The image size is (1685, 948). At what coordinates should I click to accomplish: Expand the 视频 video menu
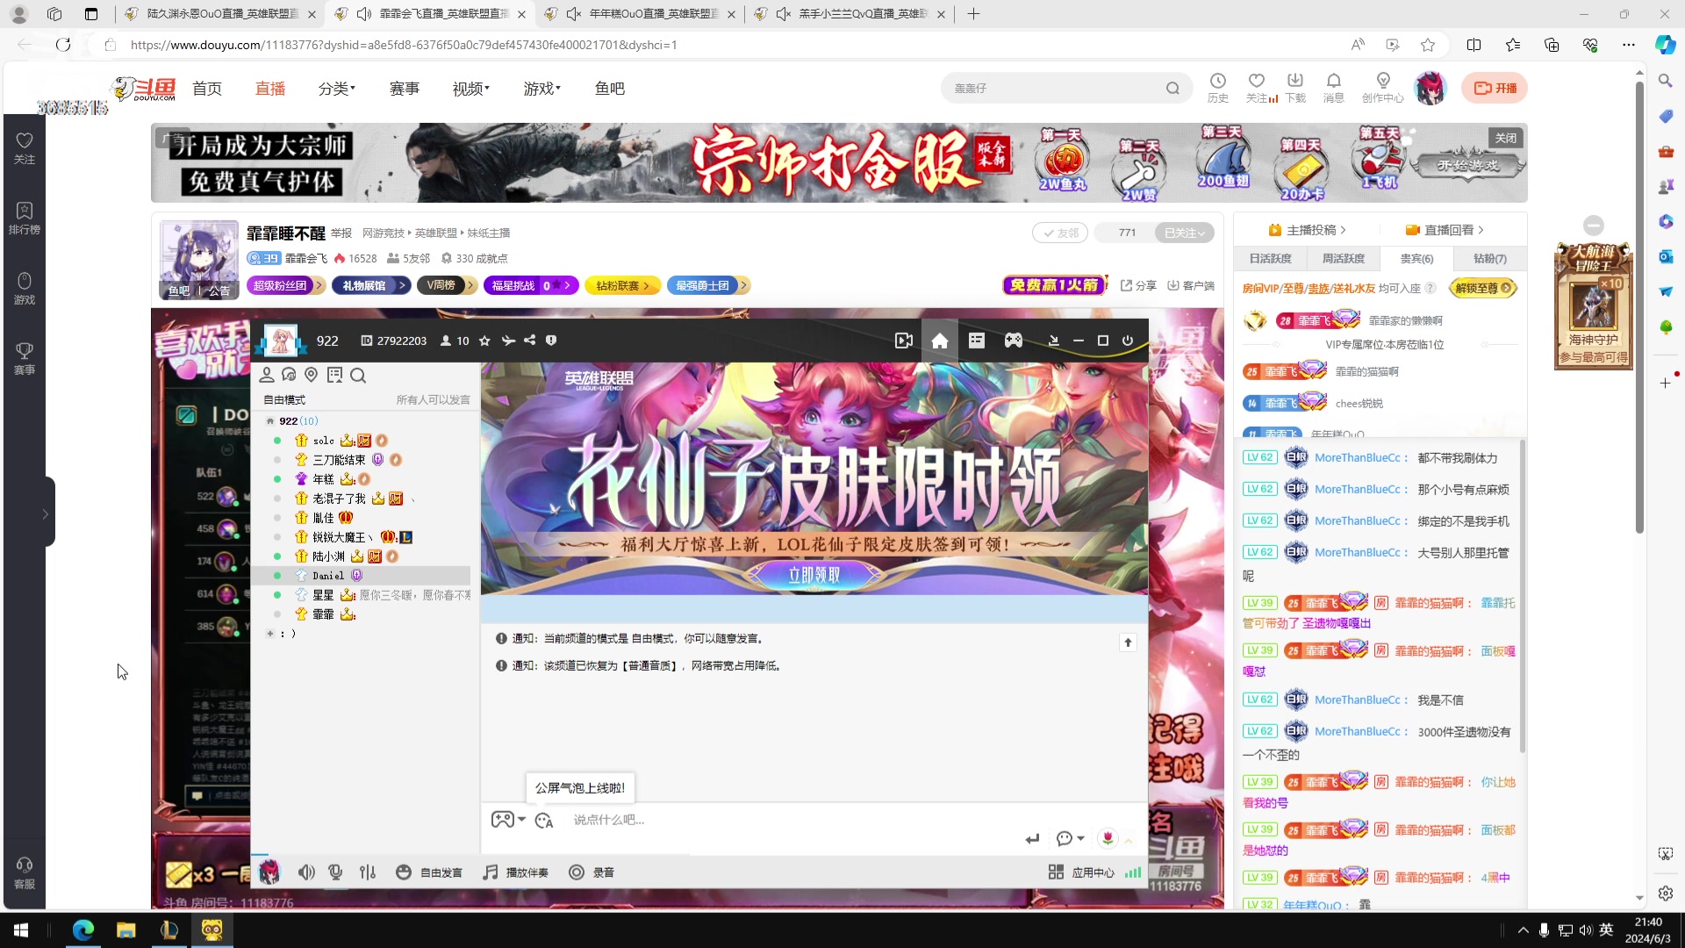pos(471,89)
